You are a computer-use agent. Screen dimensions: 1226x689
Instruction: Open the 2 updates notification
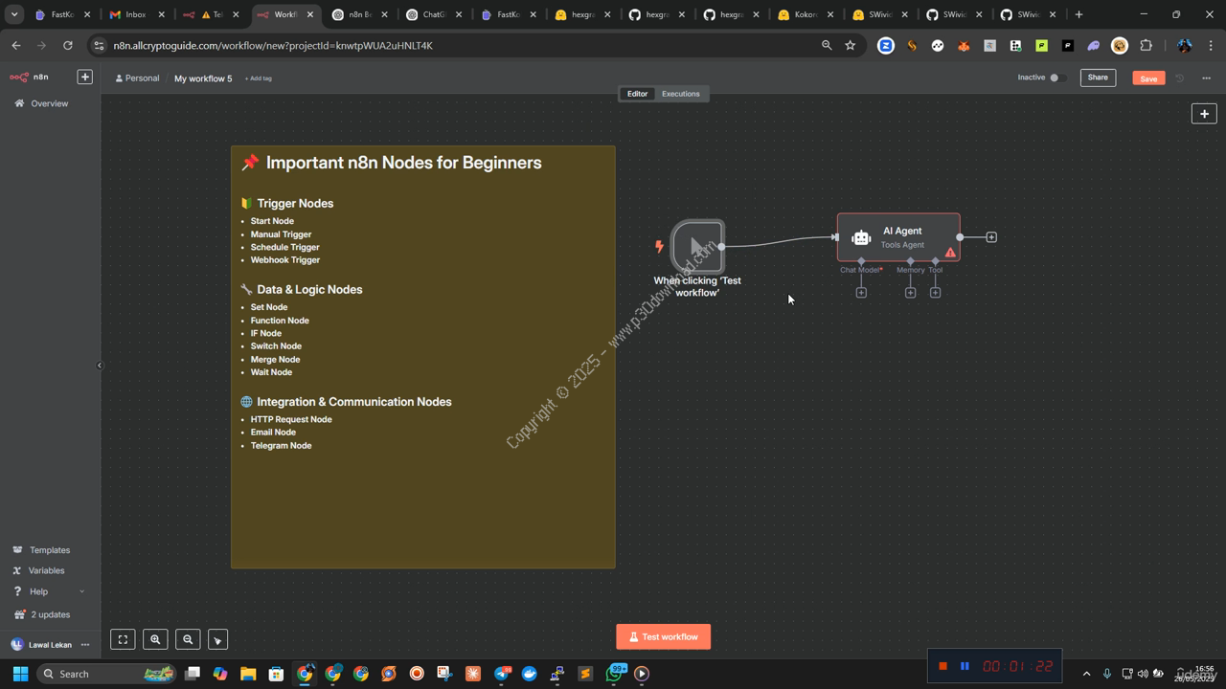click(50, 614)
